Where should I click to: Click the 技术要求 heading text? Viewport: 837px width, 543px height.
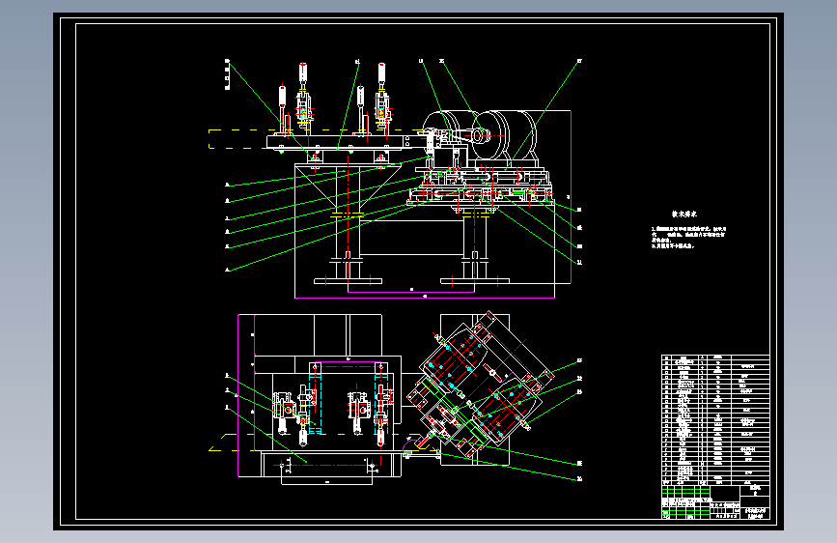click(684, 214)
